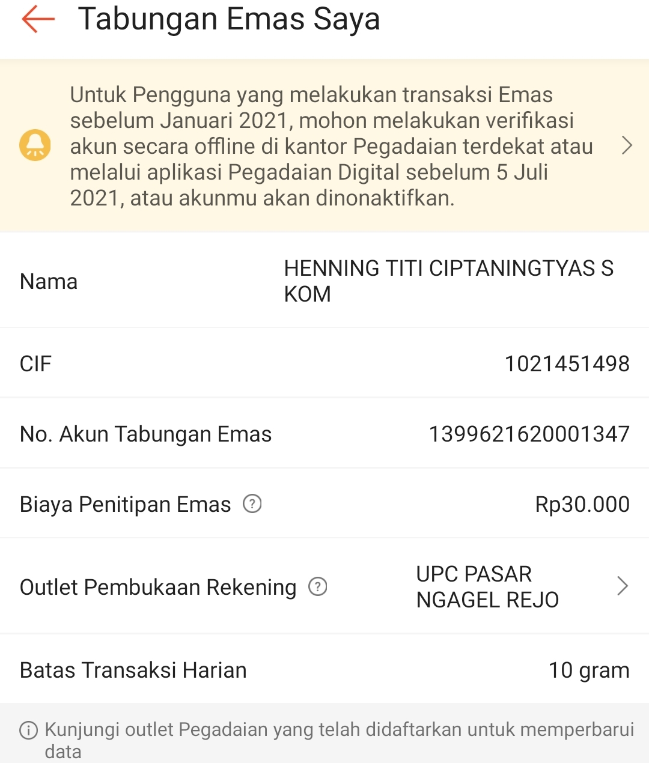Screen dimensions: 649x763
Task: Tap the 10 gram daily limit value
Action: 588,670
